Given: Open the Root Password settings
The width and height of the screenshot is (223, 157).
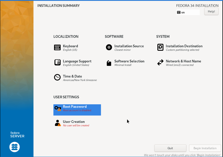Looking at the screenshot, I should click(77, 110).
